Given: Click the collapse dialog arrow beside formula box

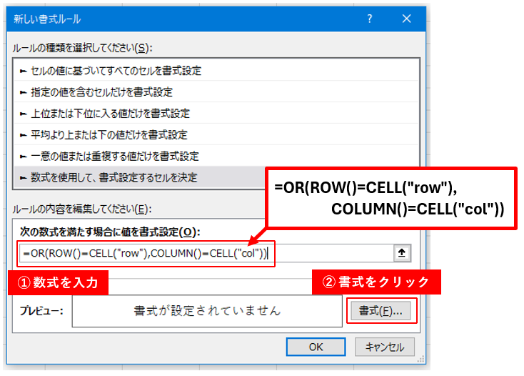Looking at the screenshot, I should 401,253.
